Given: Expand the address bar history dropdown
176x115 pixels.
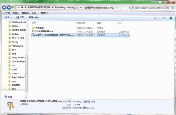Looking at the screenshot, I should 126,8.
